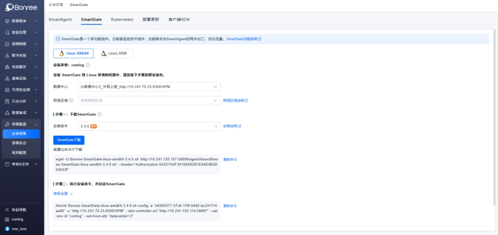Click the SmartGate下载 button
Image resolution: width=498 pixels, height=235 pixels.
pyautogui.click(x=69, y=140)
